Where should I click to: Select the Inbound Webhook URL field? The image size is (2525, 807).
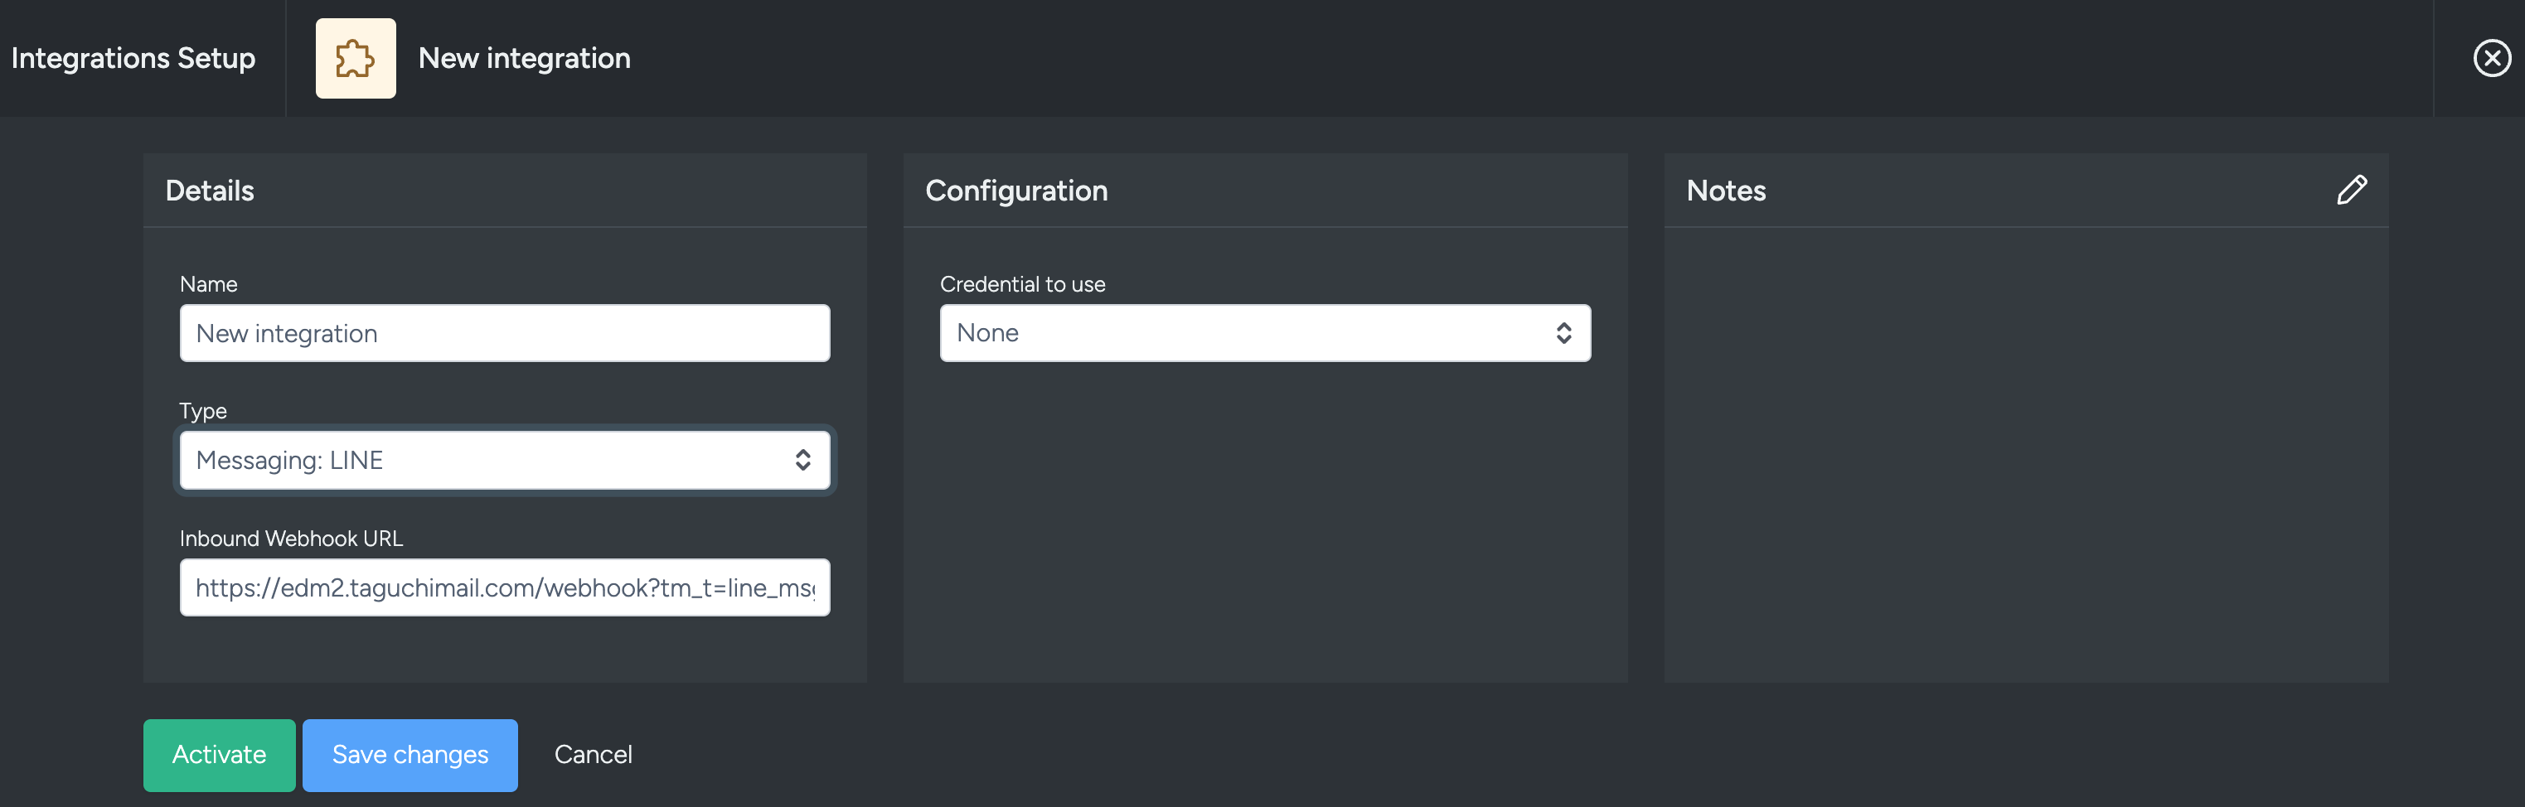click(505, 587)
